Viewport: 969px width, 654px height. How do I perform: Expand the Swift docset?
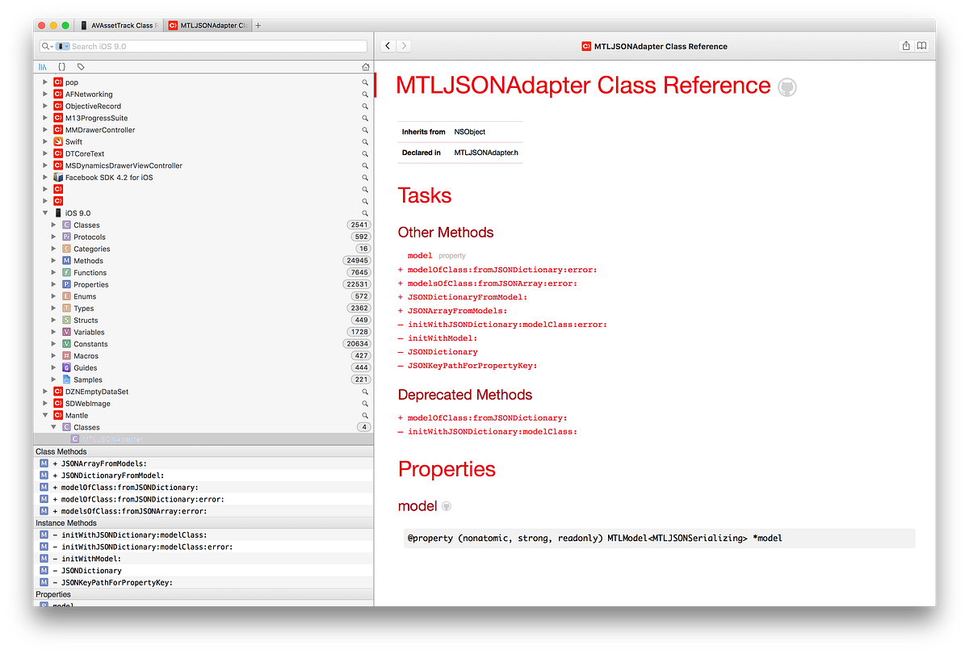pos(45,142)
